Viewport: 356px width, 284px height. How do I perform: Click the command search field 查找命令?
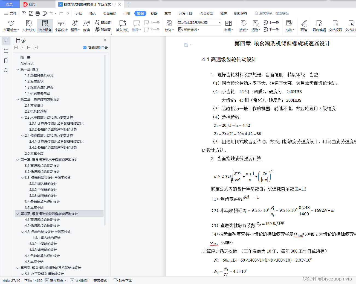tap(272, 13)
